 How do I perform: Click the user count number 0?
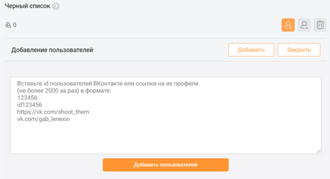point(15,25)
